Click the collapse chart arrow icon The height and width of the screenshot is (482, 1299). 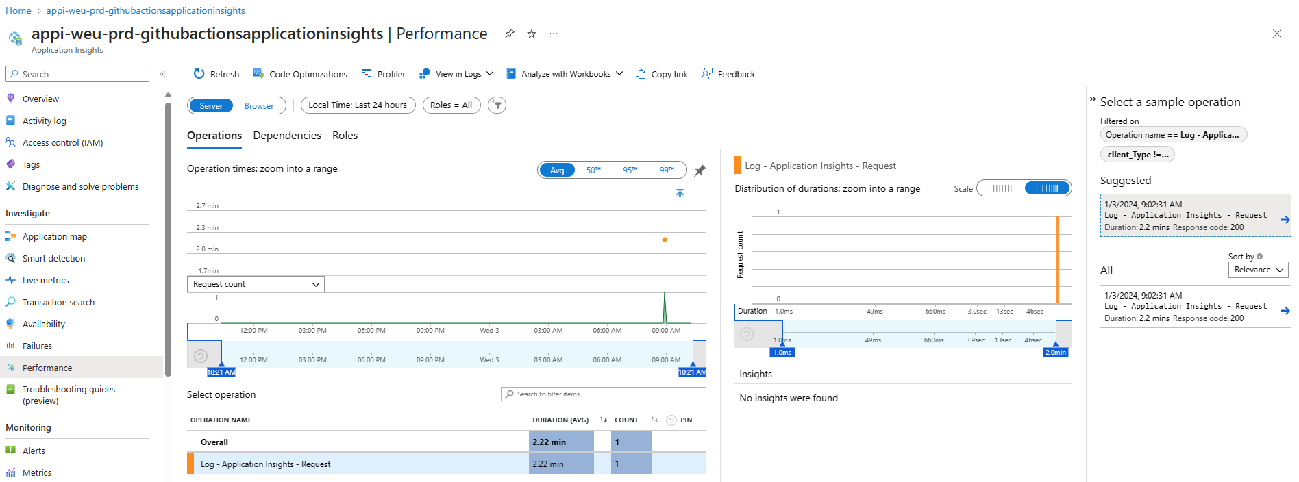680,193
